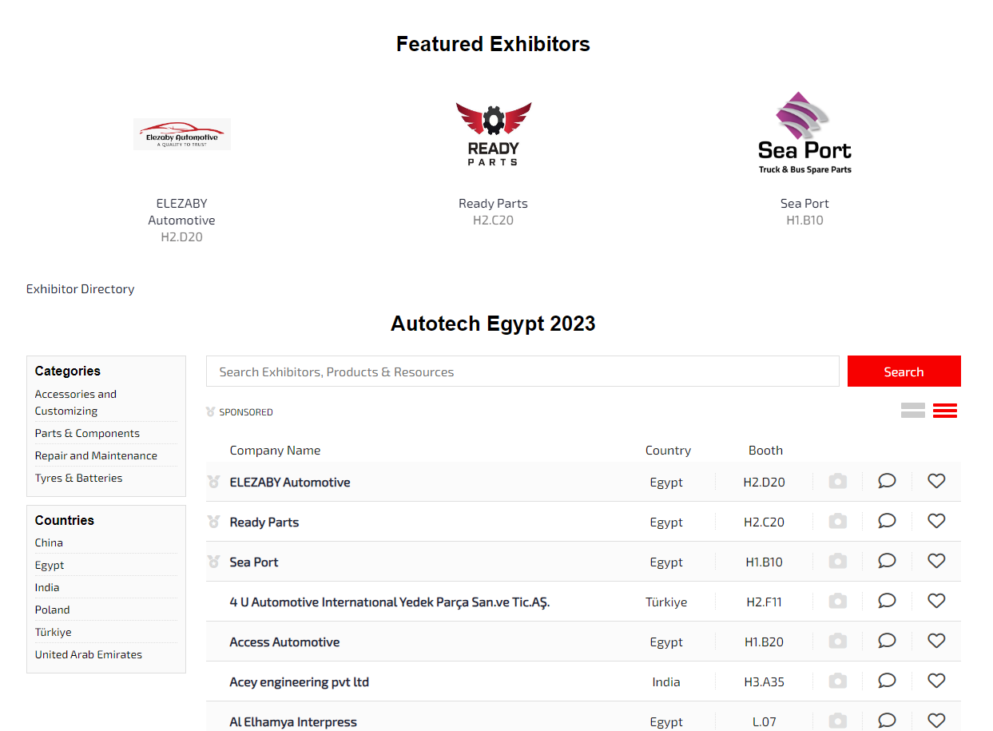Open chat bubble in Al Elhamya Interpress row
This screenshot has height=731, width=993.
[x=887, y=721]
